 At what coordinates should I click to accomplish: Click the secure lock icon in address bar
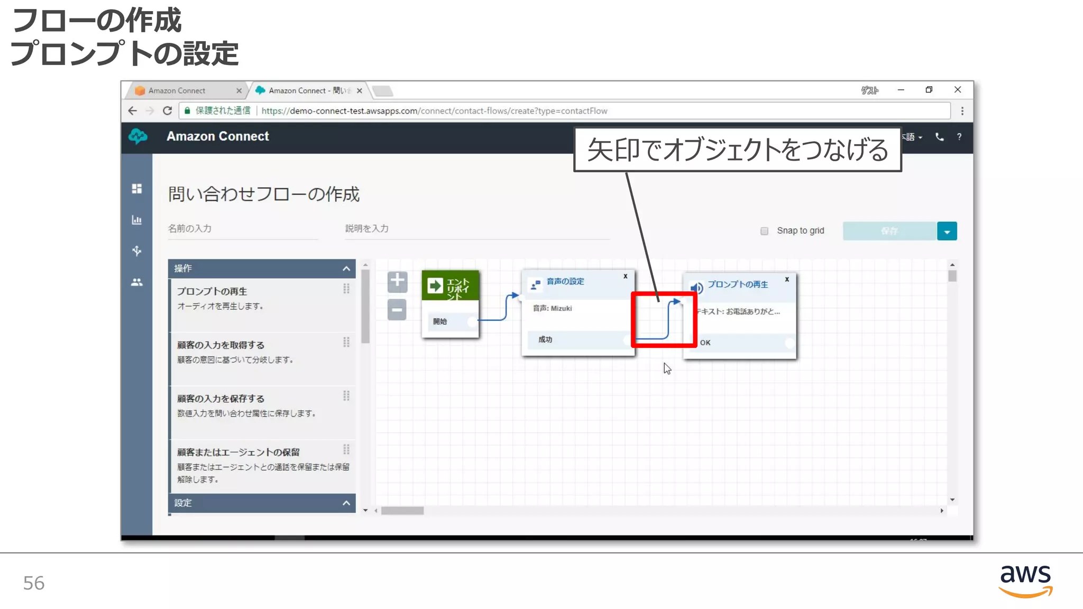187,111
